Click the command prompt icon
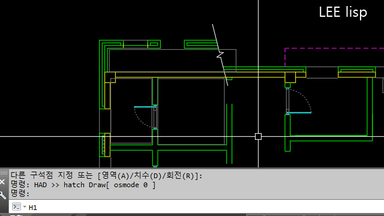This screenshot has height=216, width=384. point(16,207)
